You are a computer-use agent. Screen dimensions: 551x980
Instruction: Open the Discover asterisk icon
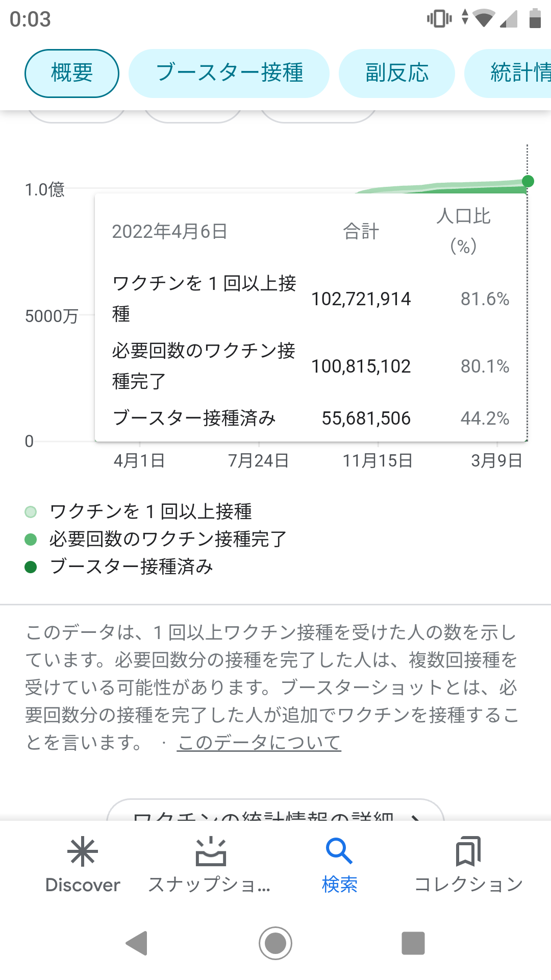[x=82, y=851]
